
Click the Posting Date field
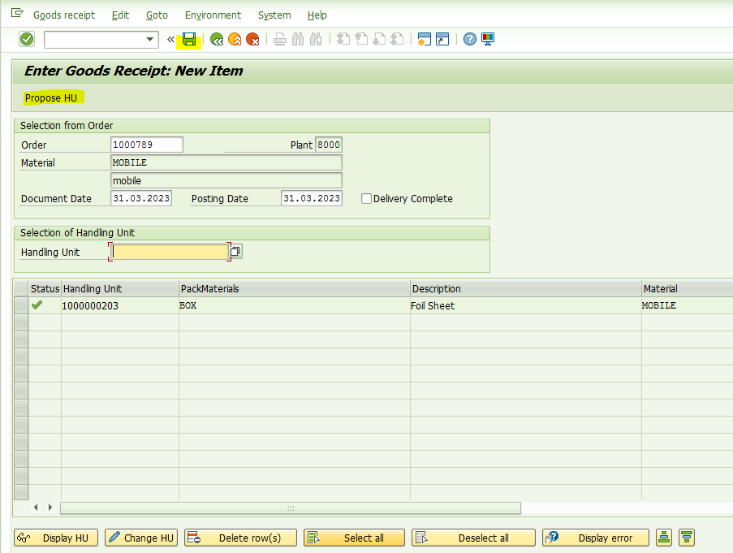[312, 198]
